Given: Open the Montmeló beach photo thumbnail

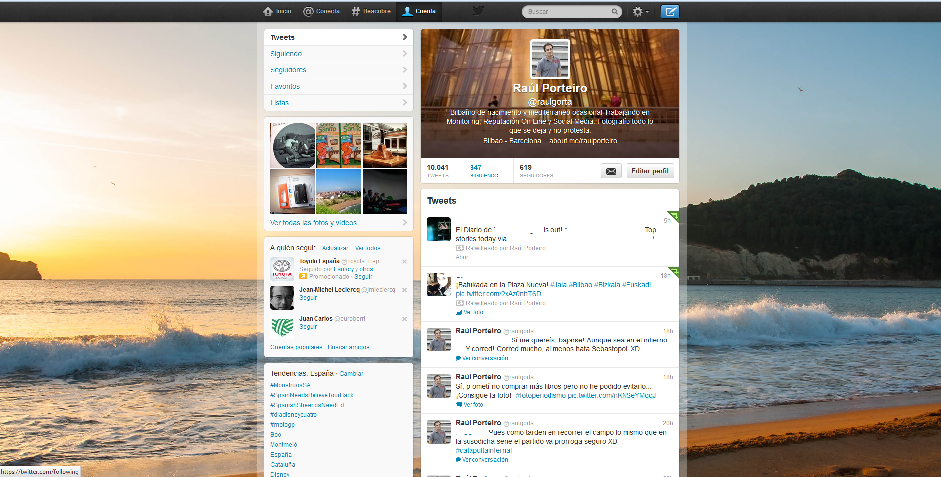Looking at the screenshot, I should tap(338, 192).
